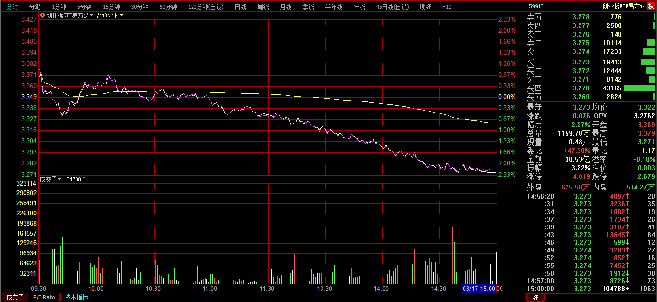Click the red arrow beside volume 104788

[x=84, y=179]
